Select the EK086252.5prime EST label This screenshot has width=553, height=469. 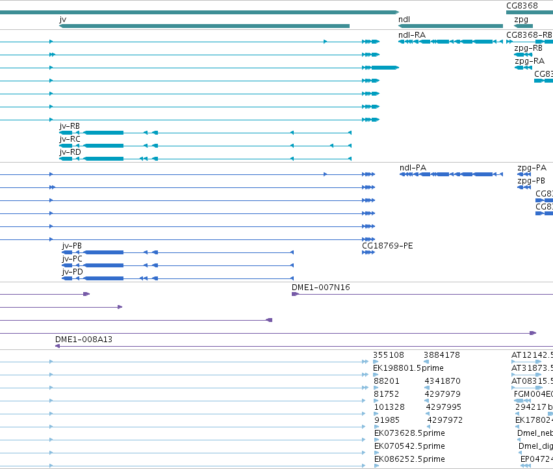pos(409,459)
